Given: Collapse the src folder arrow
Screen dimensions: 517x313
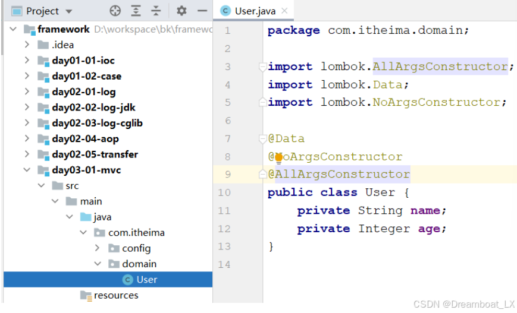Looking at the screenshot, I should click(x=41, y=186).
